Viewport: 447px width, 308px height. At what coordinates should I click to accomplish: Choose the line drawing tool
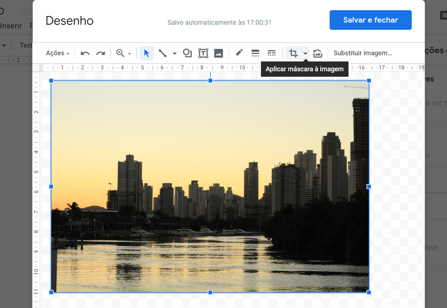(x=162, y=53)
